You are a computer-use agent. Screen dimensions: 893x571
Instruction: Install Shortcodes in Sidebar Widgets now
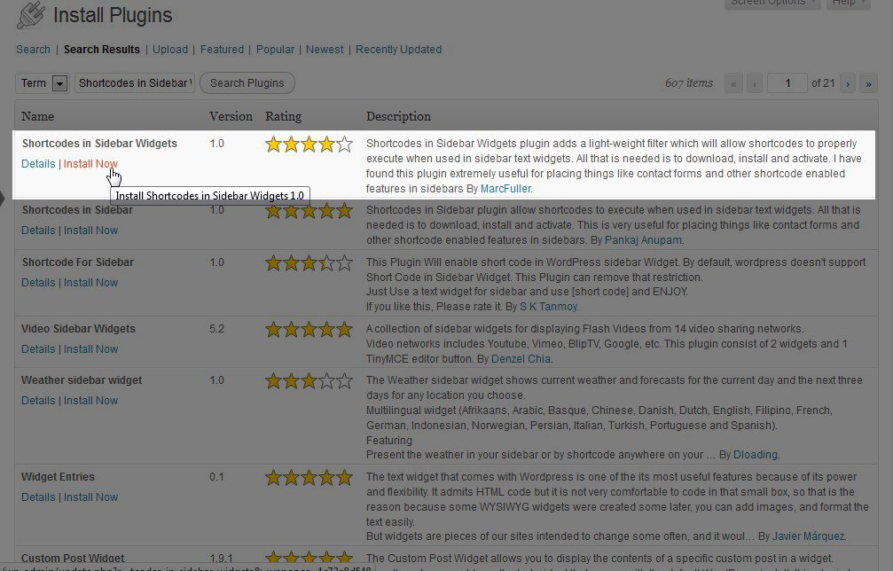90,164
